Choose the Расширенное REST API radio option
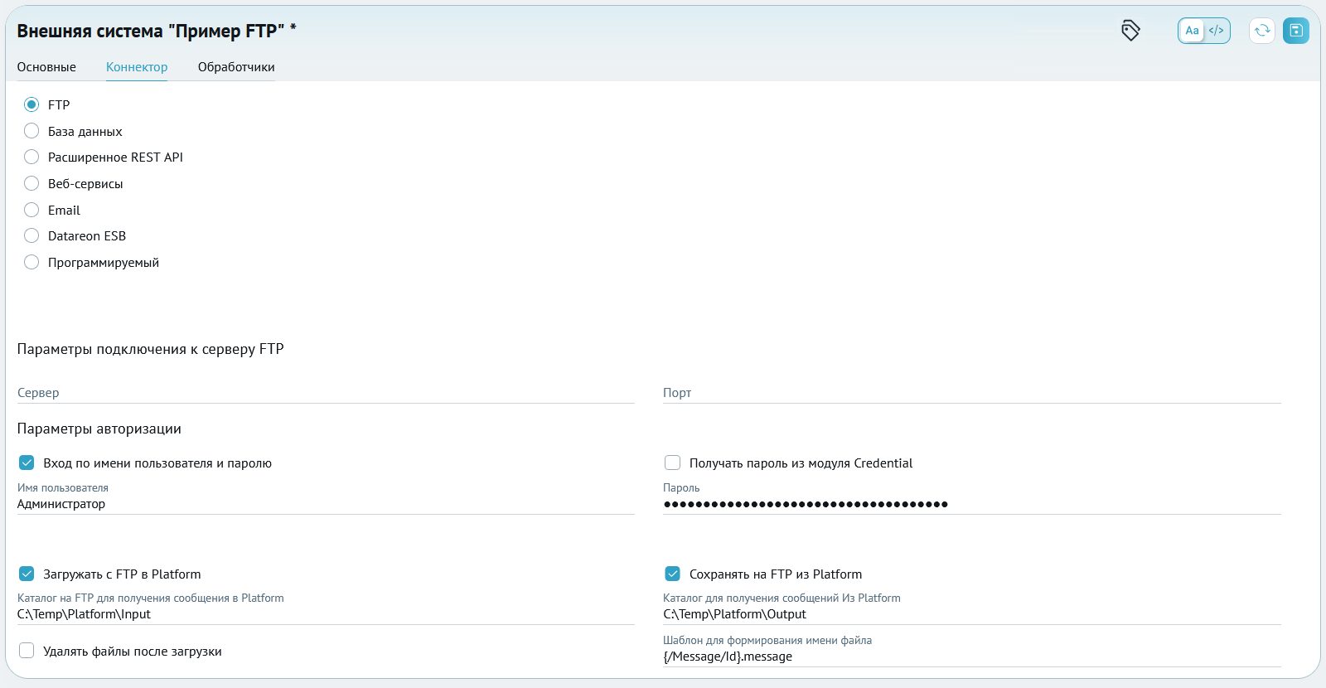 click(31, 157)
